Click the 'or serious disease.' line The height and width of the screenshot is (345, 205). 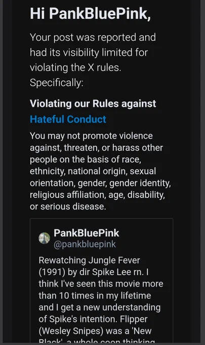[x=68, y=206]
